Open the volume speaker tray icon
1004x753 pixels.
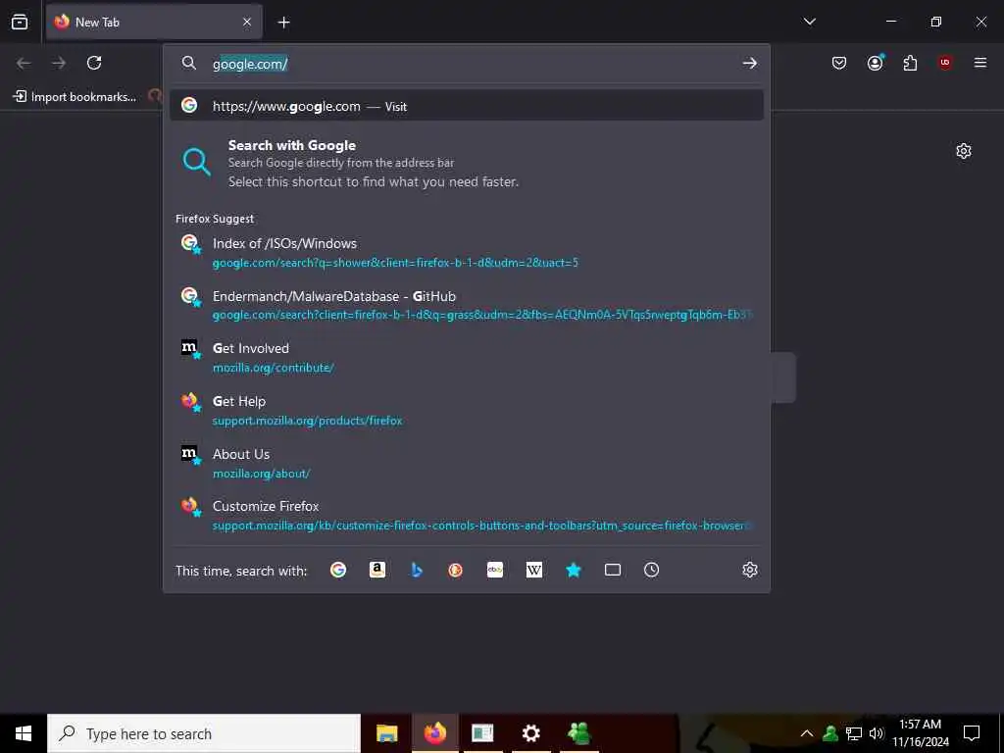tap(877, 733)
